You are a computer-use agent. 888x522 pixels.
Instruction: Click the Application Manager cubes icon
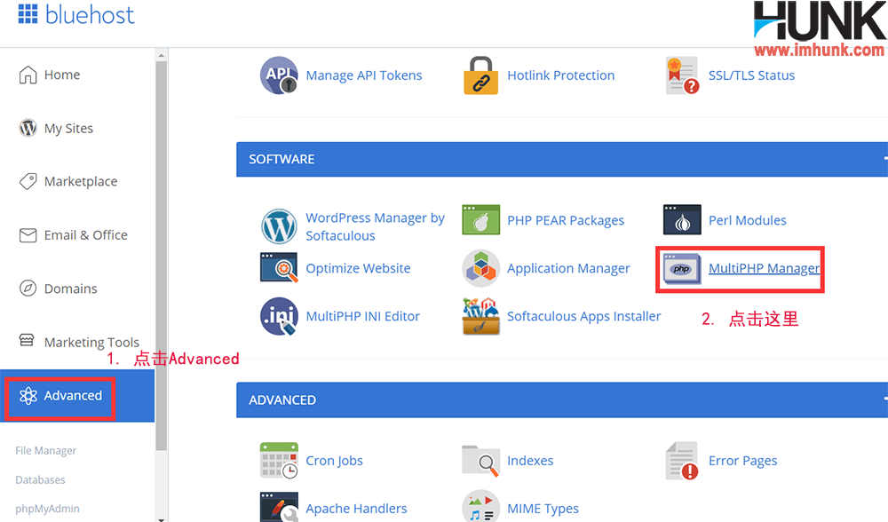pyautogui.click(x=480, y=268)
